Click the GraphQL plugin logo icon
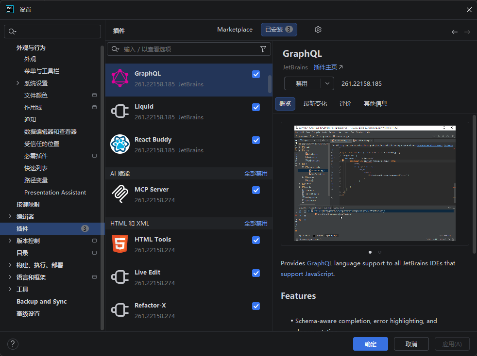Image resolution: width=477 pixels, height=356 pixels. pyautogui.click(x=120, y=78)
